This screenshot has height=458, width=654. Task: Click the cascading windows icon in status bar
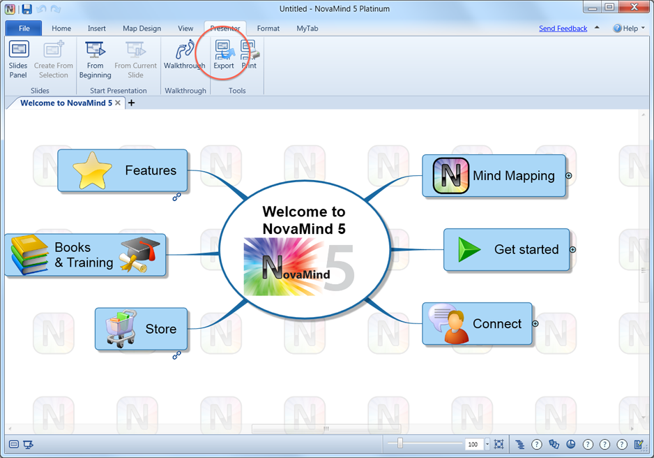click(554, 444)
